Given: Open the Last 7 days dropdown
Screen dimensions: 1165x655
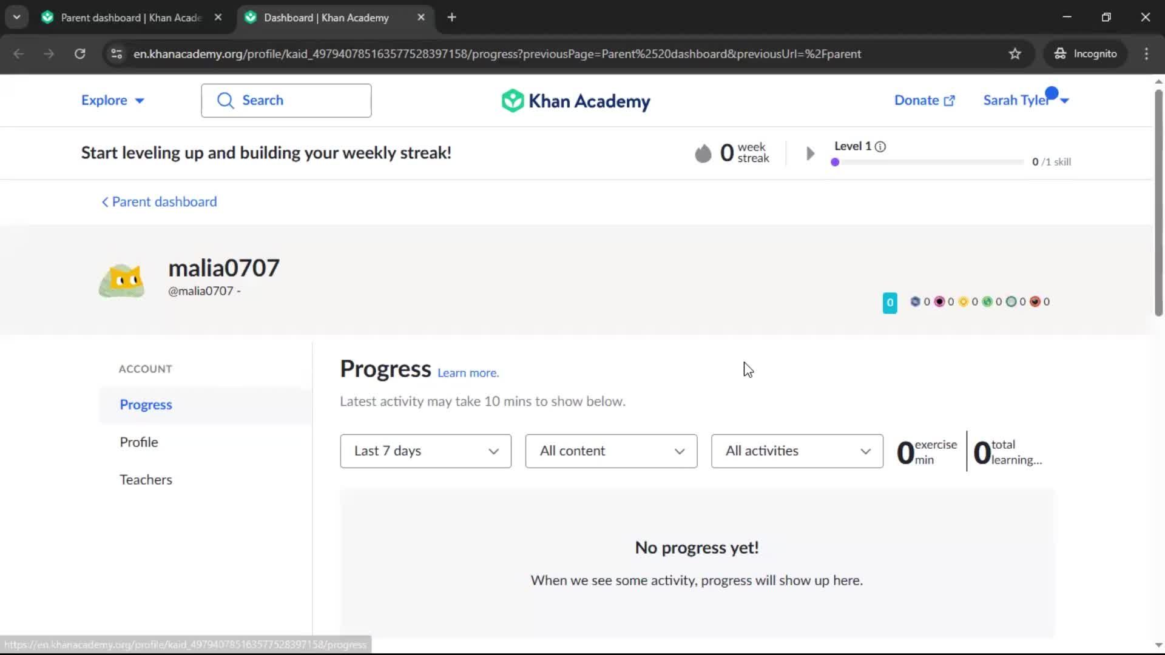Looking at the screenshot, I should pos(425,451).
